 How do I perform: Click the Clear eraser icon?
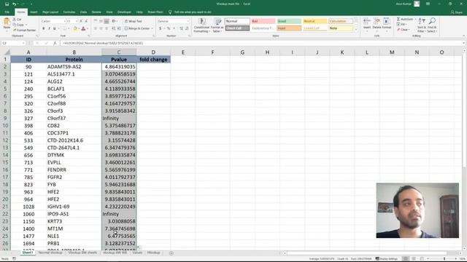tap(398, 30)
